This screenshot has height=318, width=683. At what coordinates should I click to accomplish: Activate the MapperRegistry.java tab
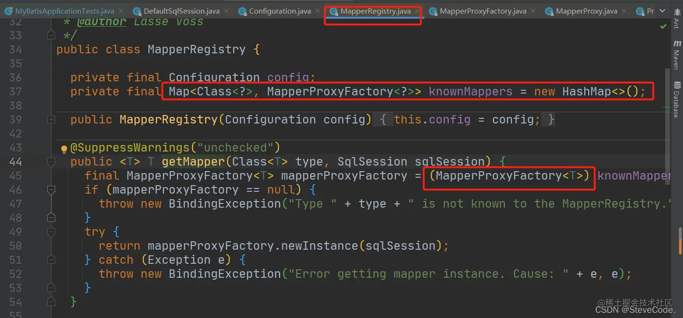375,11
